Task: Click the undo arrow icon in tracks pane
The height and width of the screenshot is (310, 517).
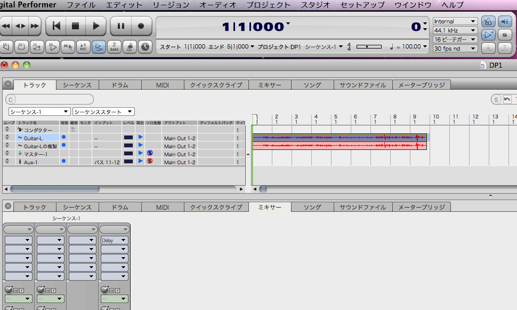Action: (507, 99)
